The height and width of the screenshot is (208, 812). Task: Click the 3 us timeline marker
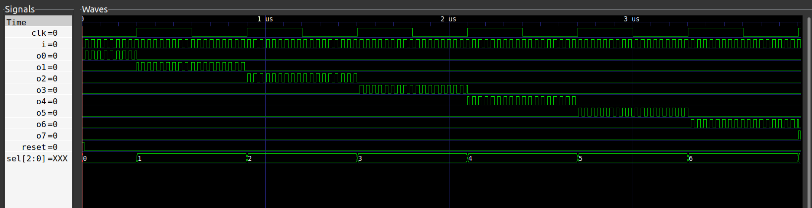coord(631,19)
